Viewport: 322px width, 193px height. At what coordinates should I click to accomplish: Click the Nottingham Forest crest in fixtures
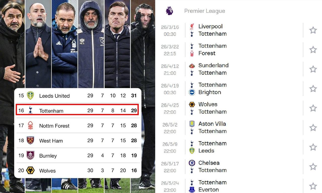tap(192, 53)
